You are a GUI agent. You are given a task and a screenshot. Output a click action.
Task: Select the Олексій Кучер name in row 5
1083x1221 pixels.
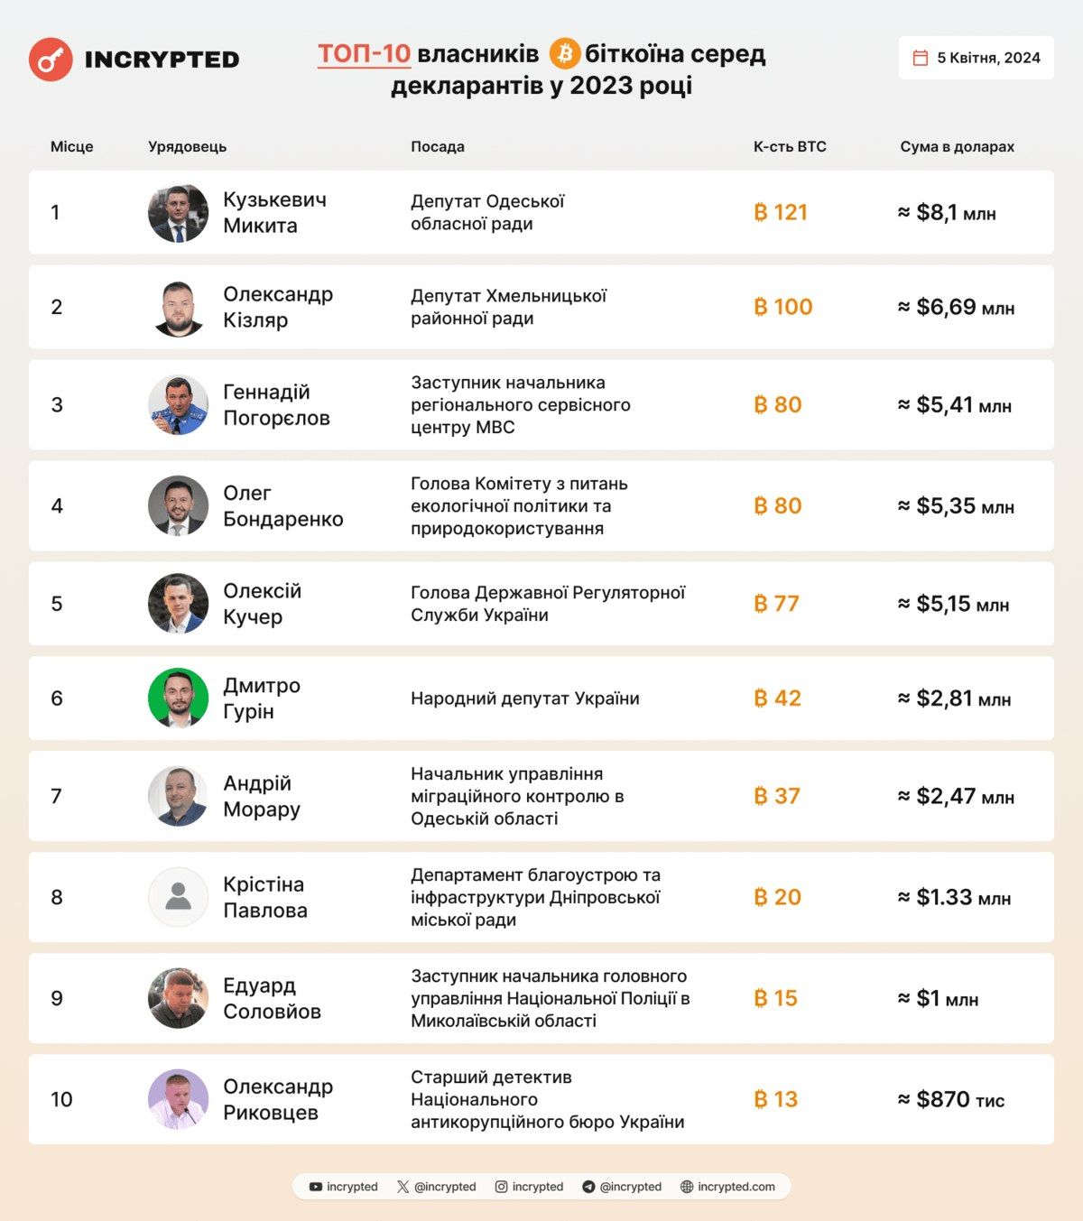tap(262, 604)
